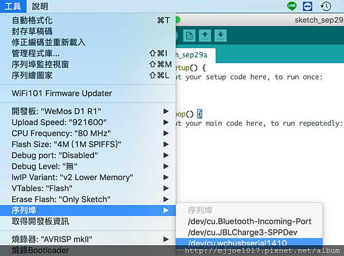Open the TeamViewer menu bar icon
This screenshot has height=256, width=344.
[x=307, y=6]
